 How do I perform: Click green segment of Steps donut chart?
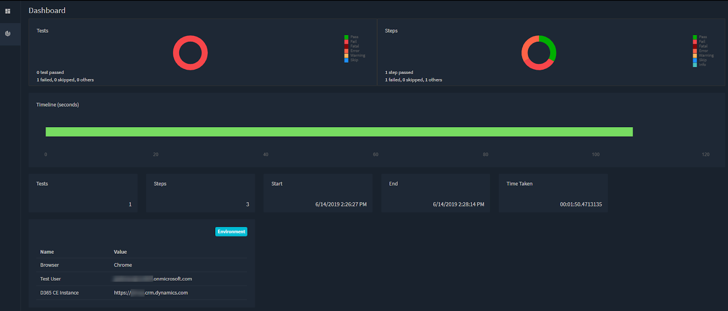point(550,47)
